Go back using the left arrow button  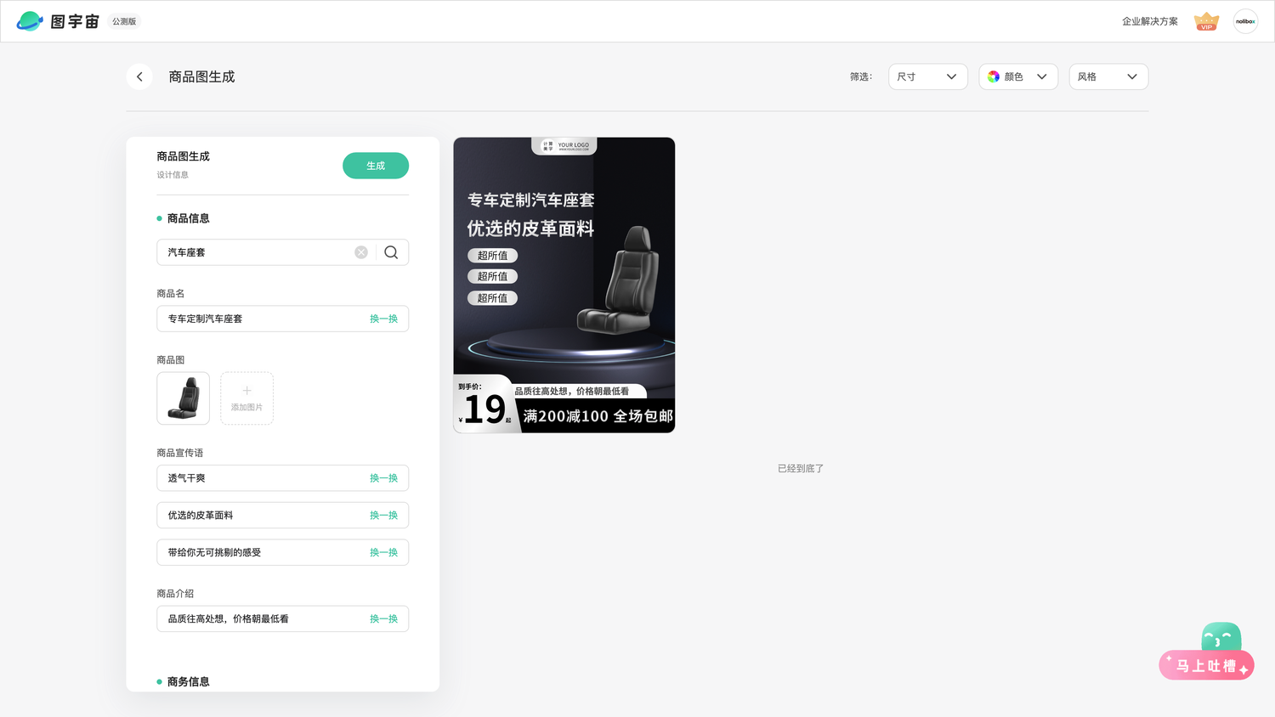139,76
